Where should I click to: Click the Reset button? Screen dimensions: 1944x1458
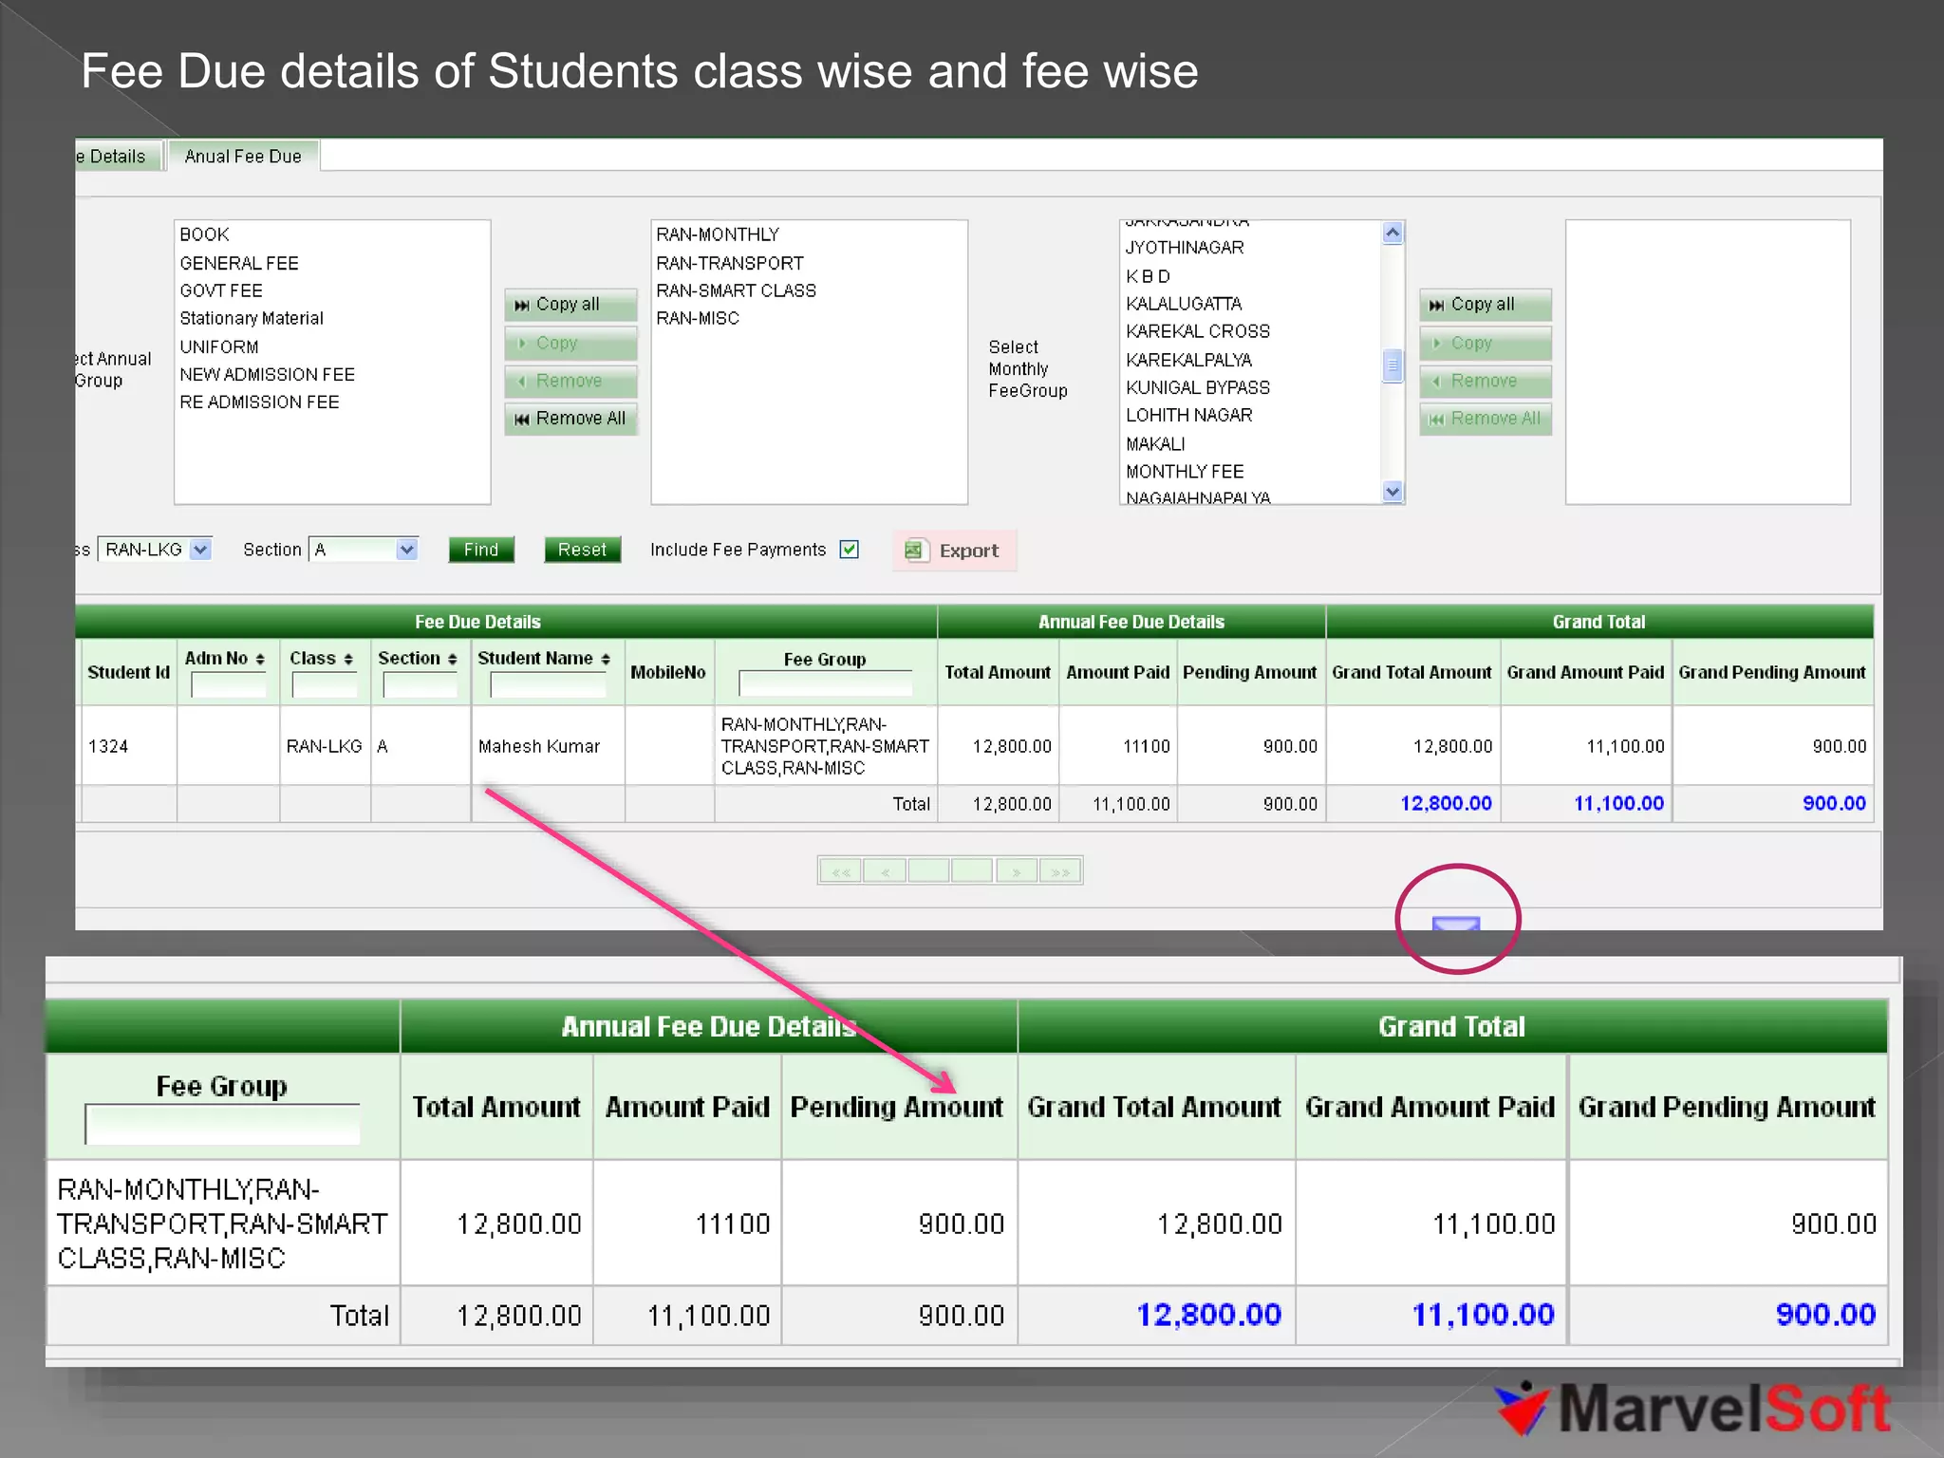click(x=582, y=550)
